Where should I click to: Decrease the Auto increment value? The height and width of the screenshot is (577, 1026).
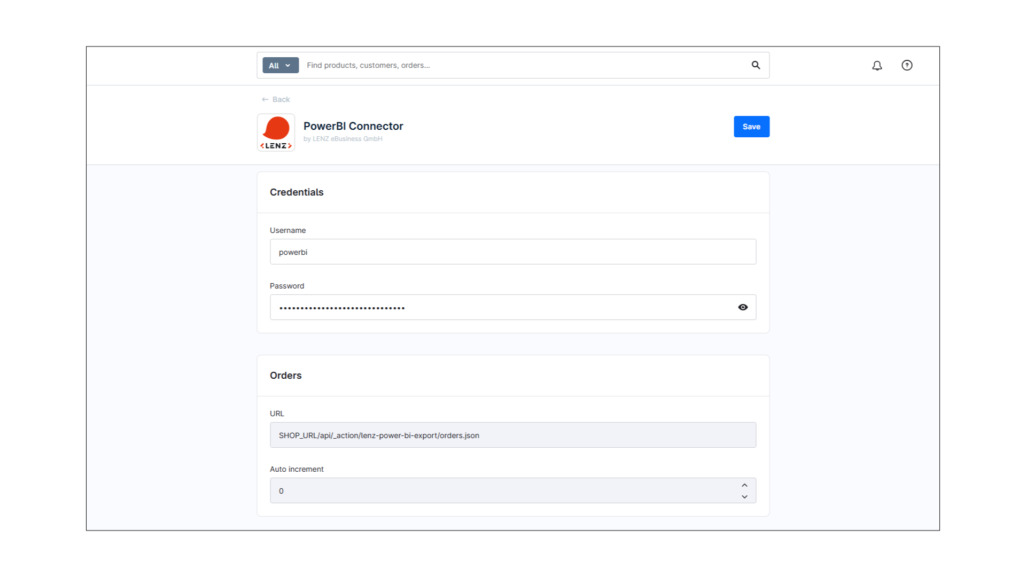click(x=744, y=497)
